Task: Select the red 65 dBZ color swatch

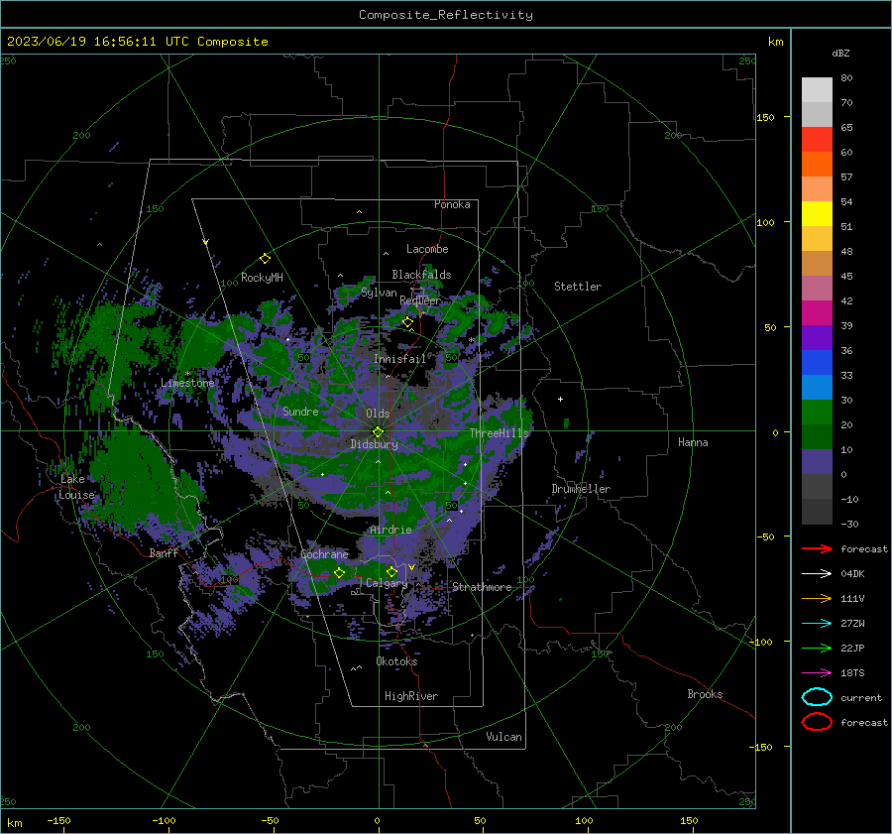Action: (817, 140)
